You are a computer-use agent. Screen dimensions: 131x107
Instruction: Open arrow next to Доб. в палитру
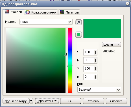(x=31, y=101)
